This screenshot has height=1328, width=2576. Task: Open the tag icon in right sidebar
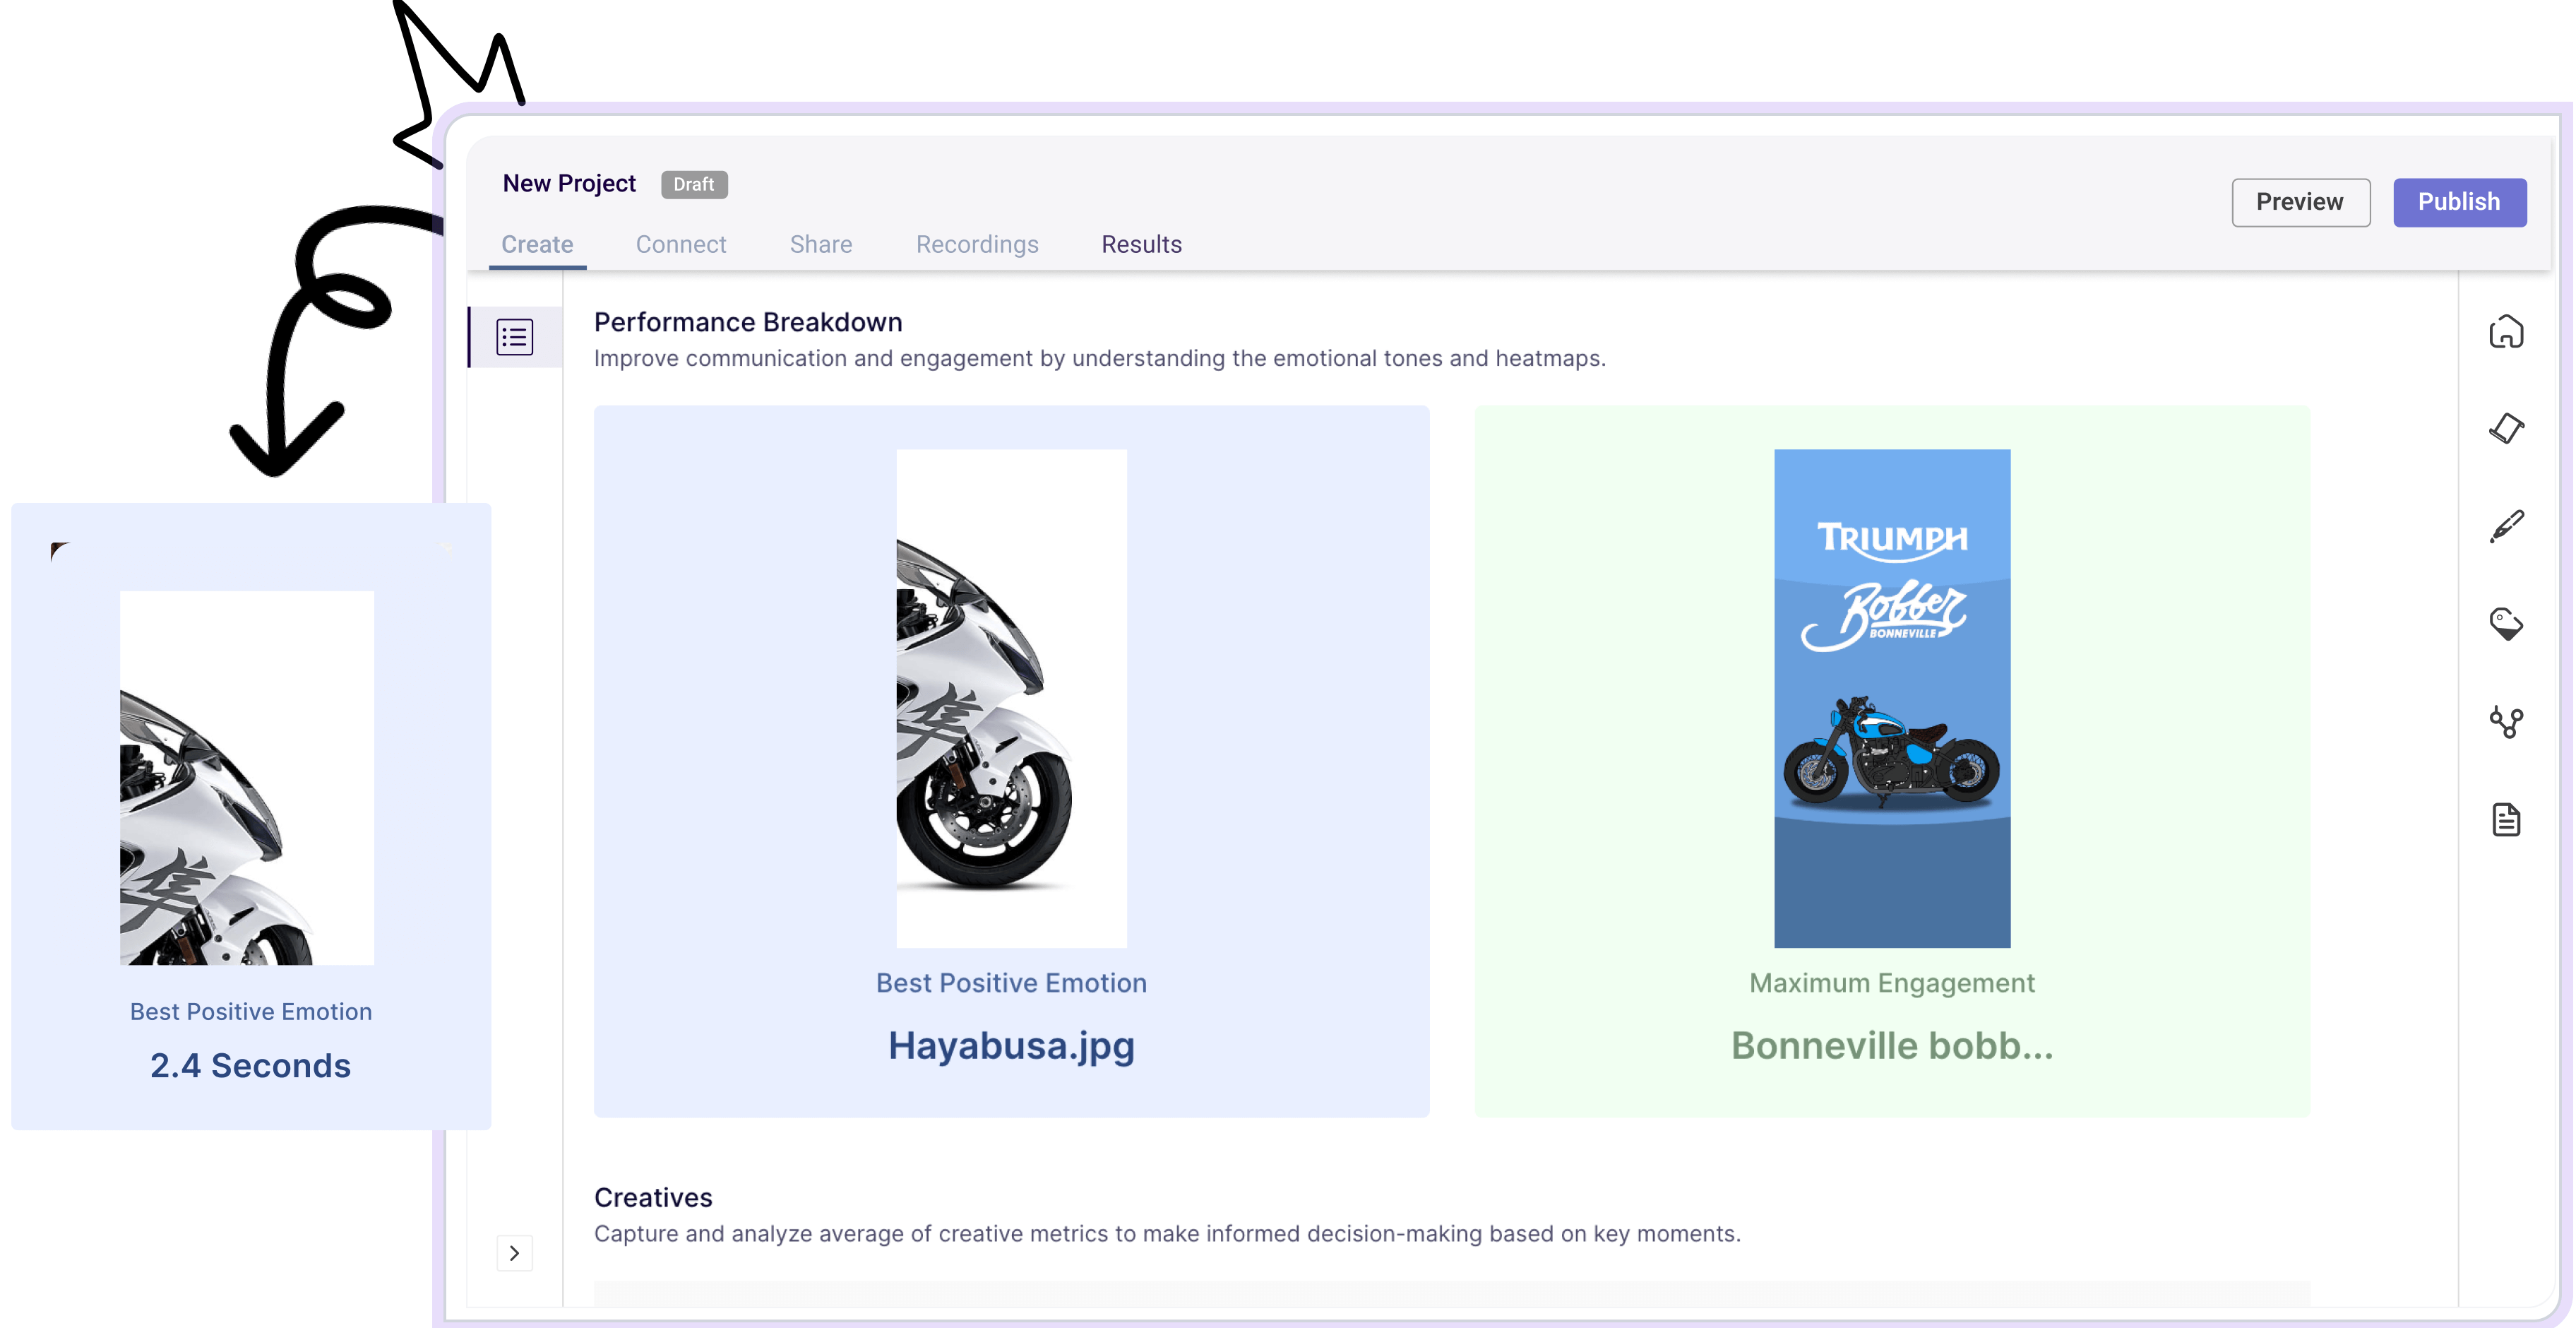[x=2505, y=623]
